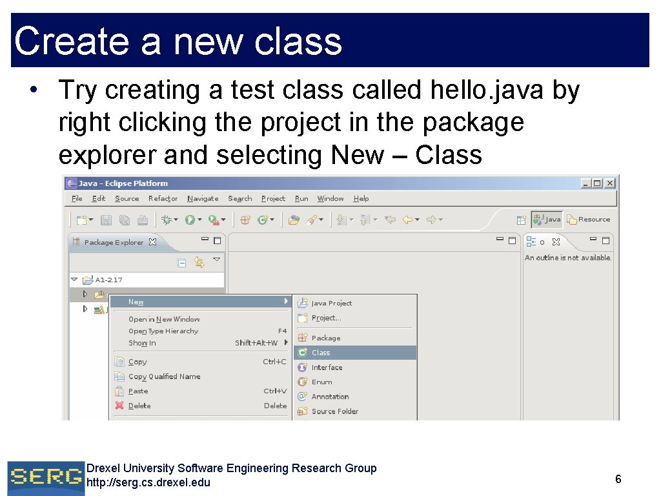Open the Refactor menu

[163, 199]
